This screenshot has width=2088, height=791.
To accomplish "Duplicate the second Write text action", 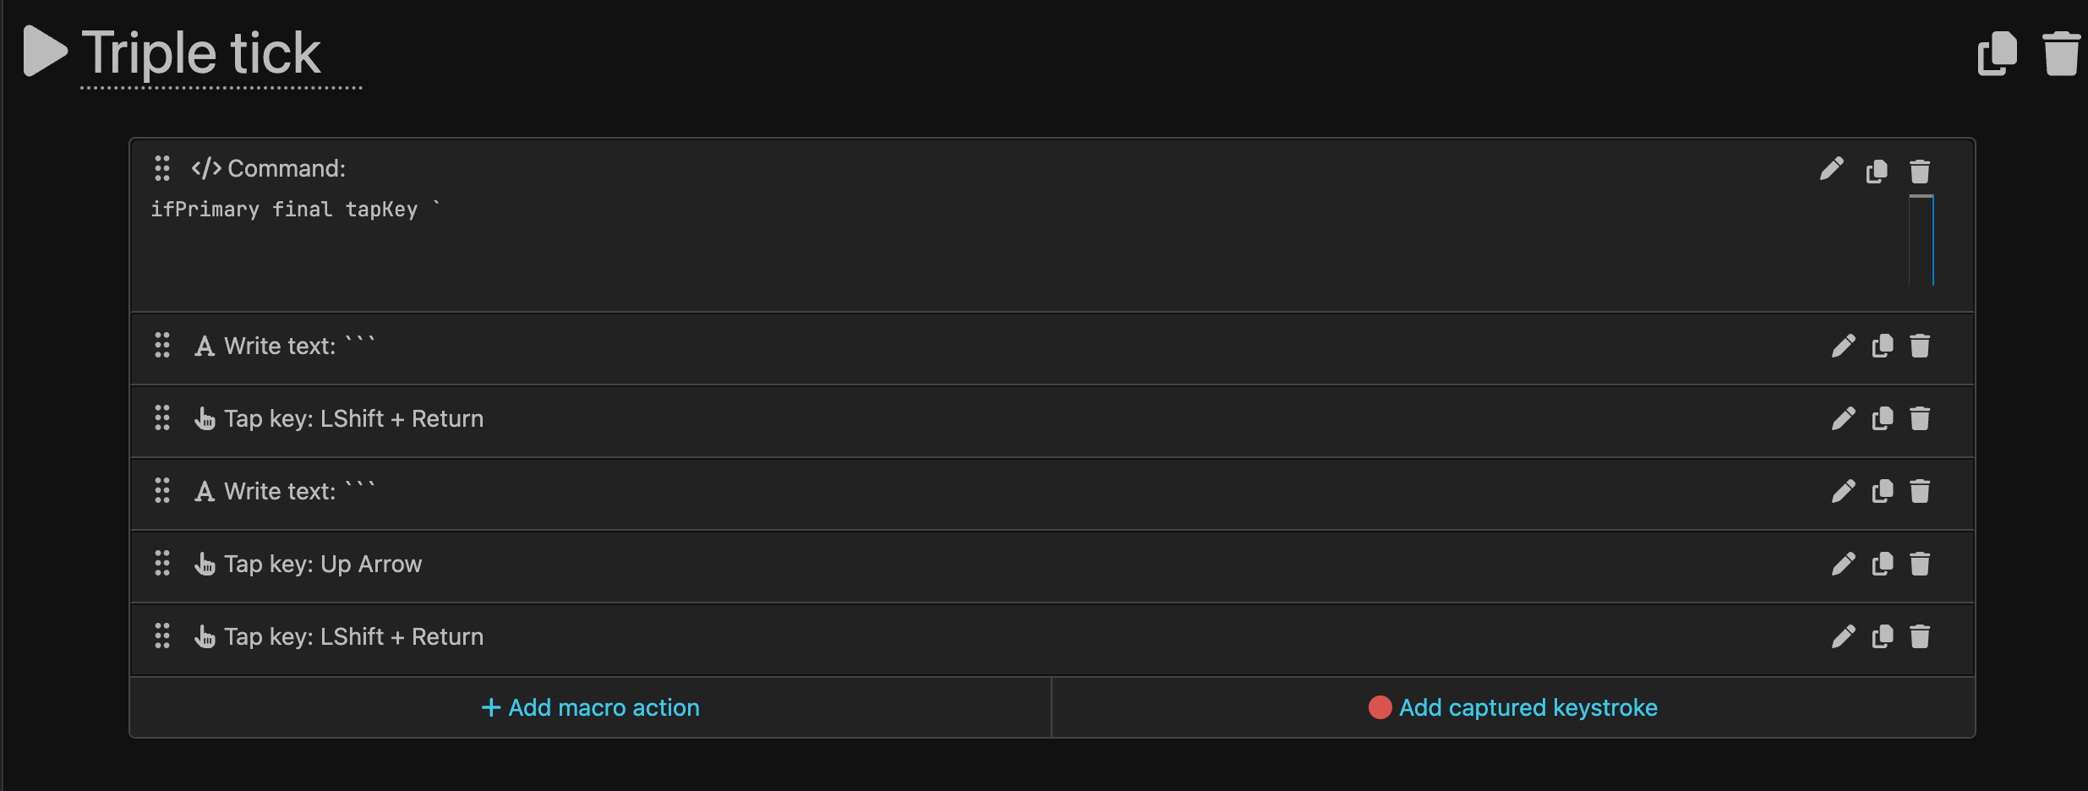I will [x=1883, y=492].
